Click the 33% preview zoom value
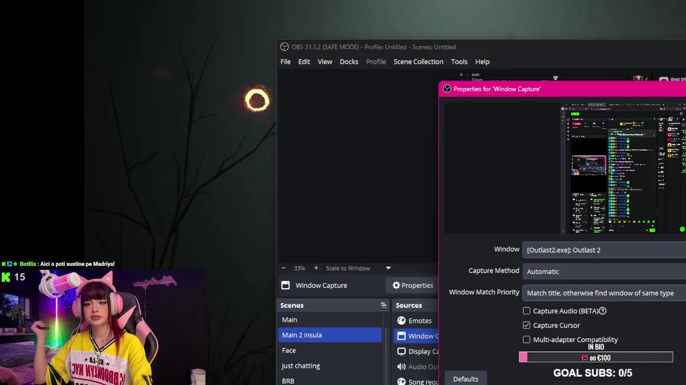The height and width of the screenshot is (385, 686). [300, 268]
